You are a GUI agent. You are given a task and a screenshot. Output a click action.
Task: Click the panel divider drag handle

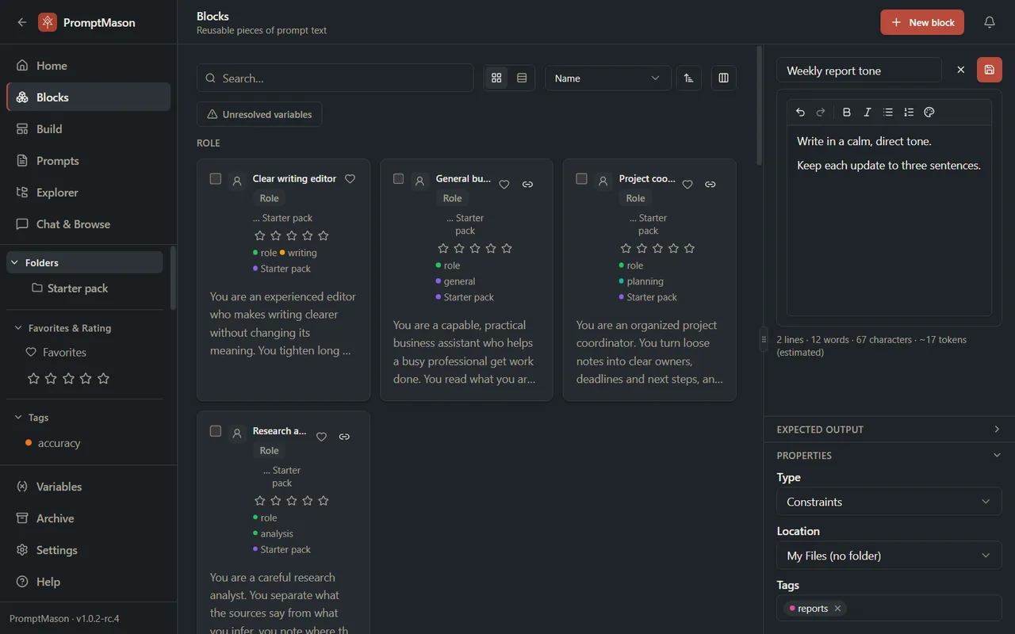764,338
